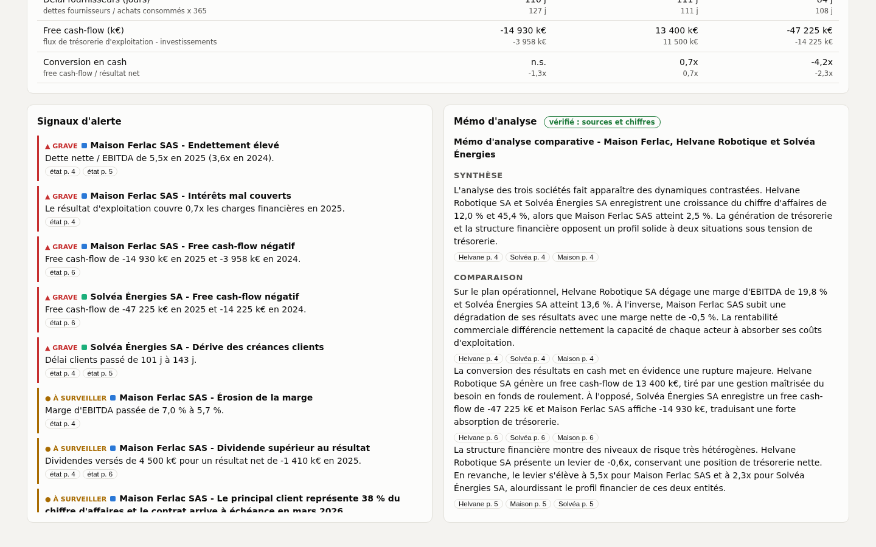Viewport: 876px width, 547px height.
Task: Click the 'Free cash-flow (k€)' row label
Action: pos(83,30)
